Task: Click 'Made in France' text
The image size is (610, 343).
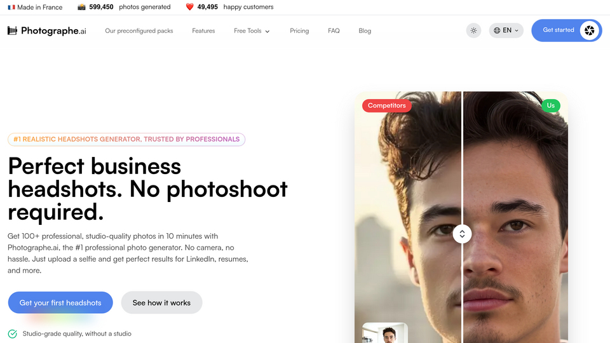Action: [x=39, y=7]
